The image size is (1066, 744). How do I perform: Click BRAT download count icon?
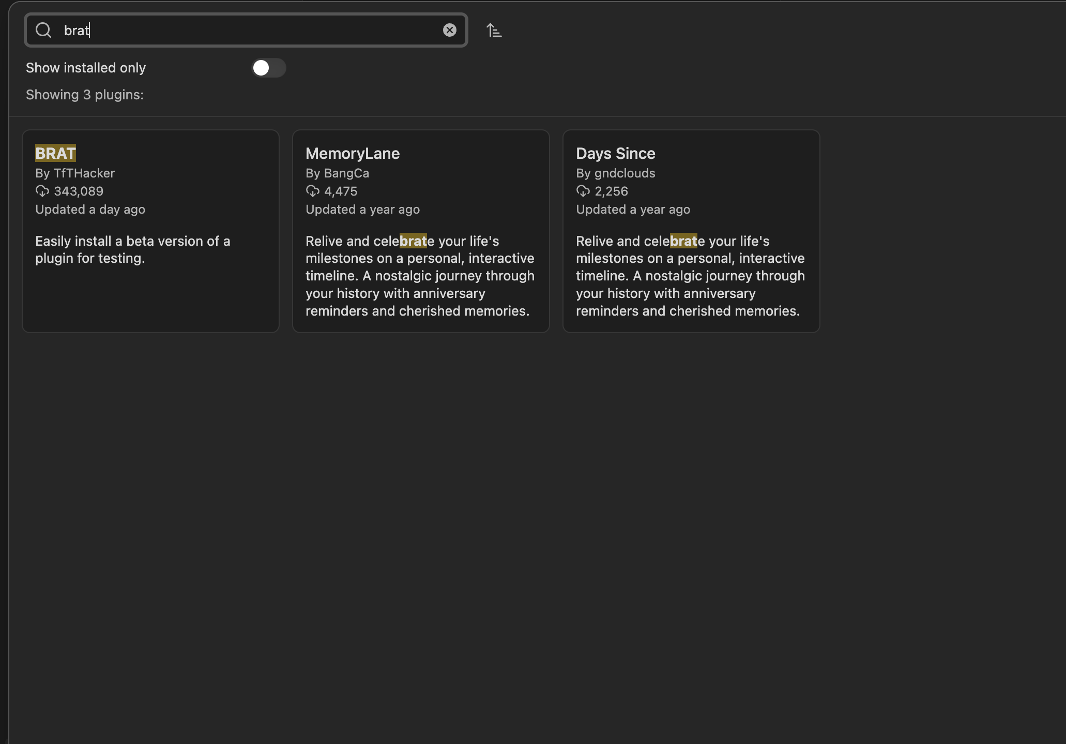click(42, 191)
